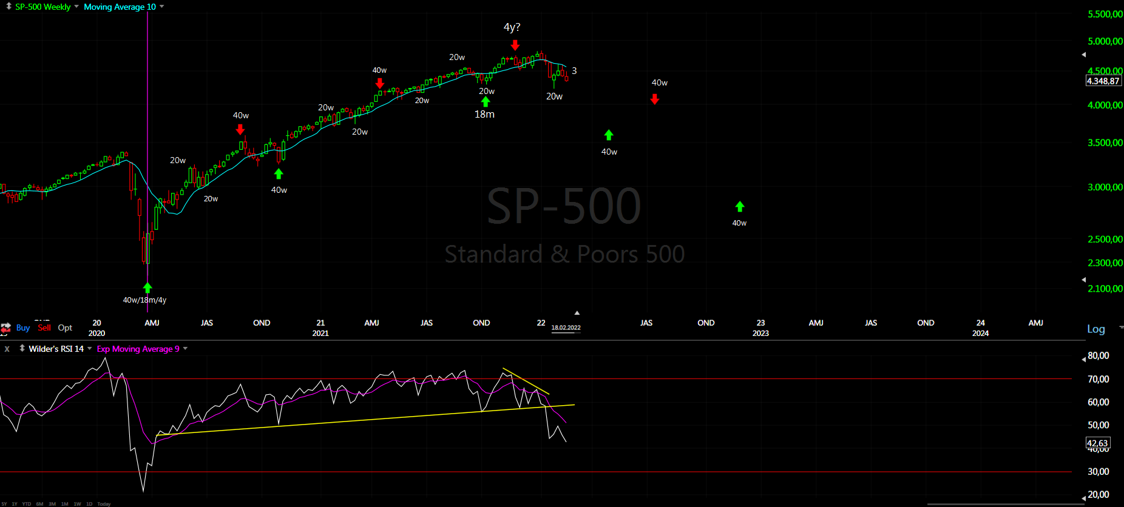Click the lower price-axis triangle marker near 2.100
The width and height of the screenshot is (1124, 507).
[1084, 280]
